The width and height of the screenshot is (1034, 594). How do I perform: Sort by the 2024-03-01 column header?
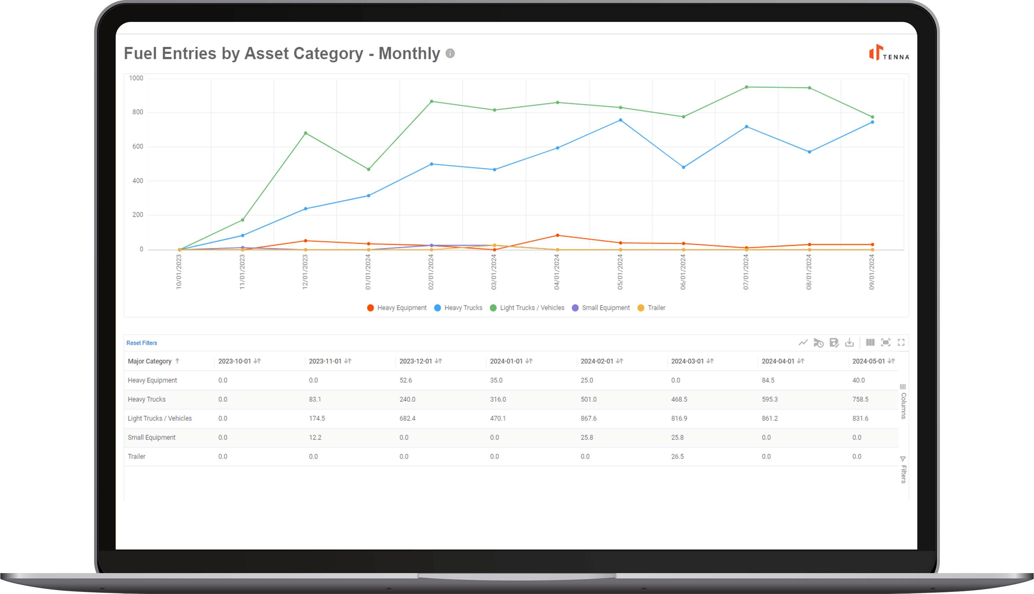click(x=688, y=361)
